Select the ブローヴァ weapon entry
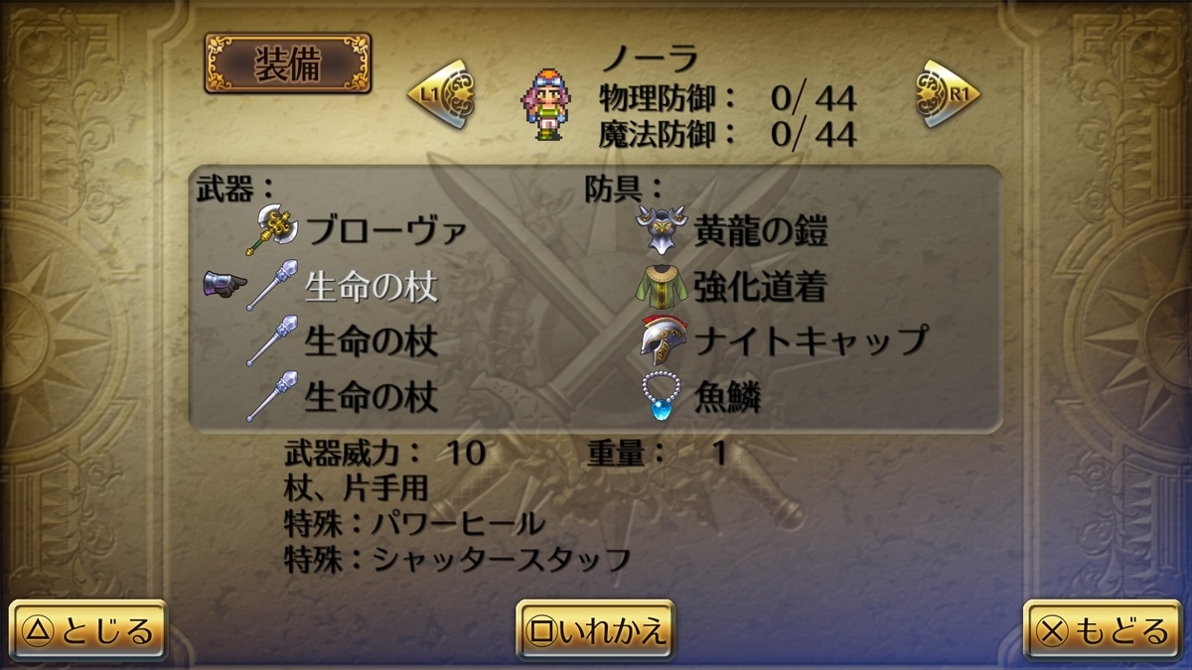This screenshot has width=1192, height=670. click(358, 230)
